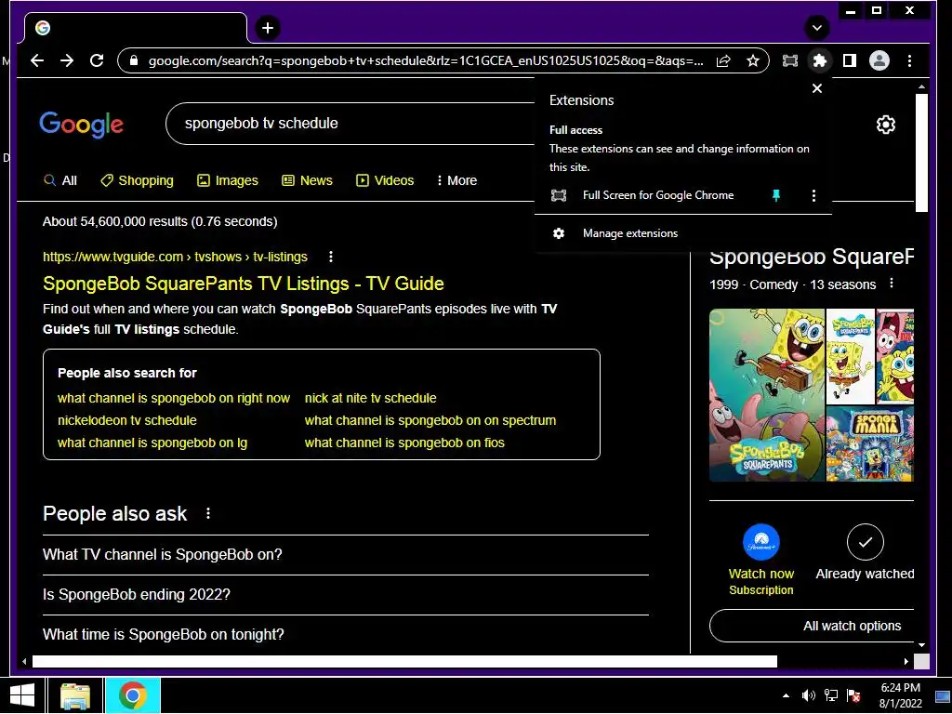Share this page icon in address bar
Image resolution: width=952 pixels, height=714 pixels.
[723, 60]
